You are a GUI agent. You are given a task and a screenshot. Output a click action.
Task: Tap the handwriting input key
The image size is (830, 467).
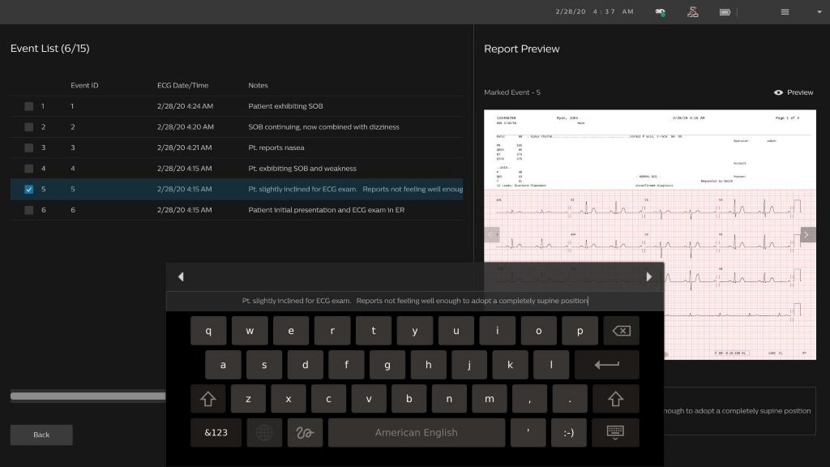(305, 433)
